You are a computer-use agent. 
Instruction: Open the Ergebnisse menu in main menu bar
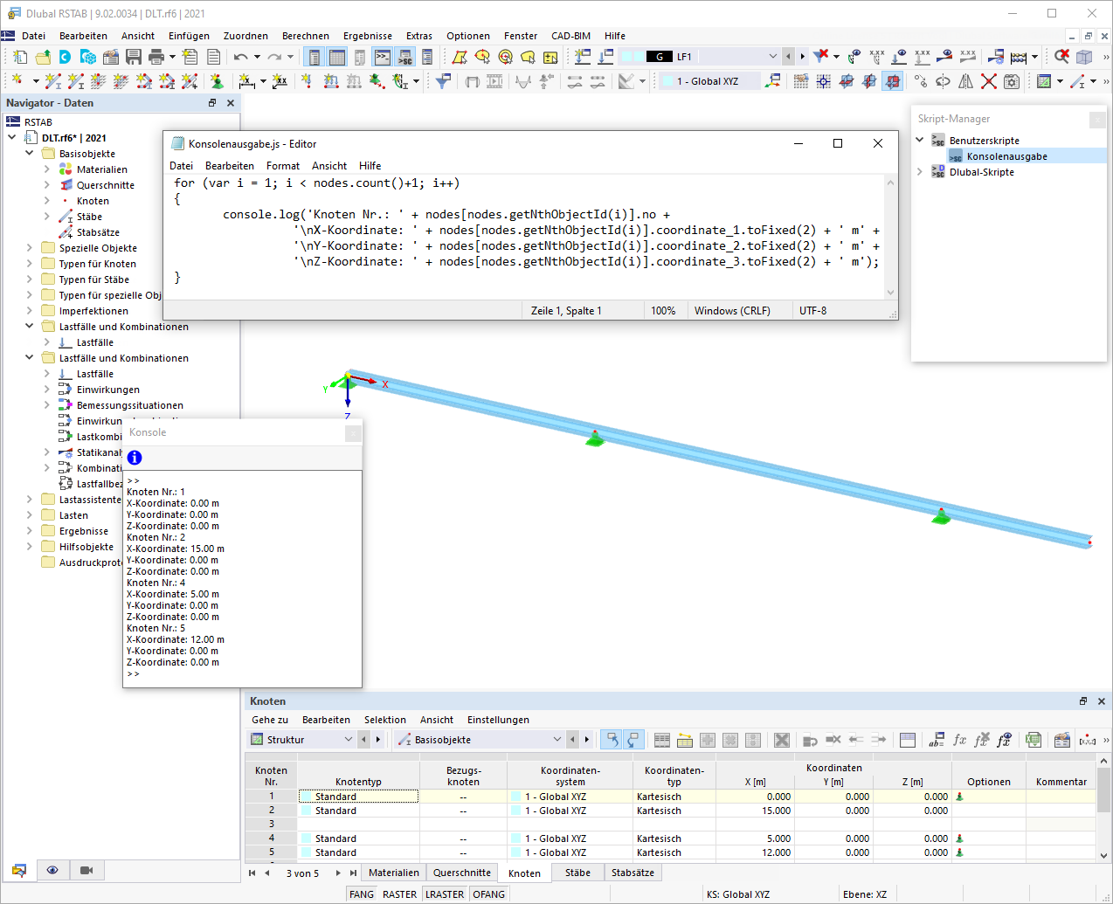pyautogui.click(x=368, y=36)
